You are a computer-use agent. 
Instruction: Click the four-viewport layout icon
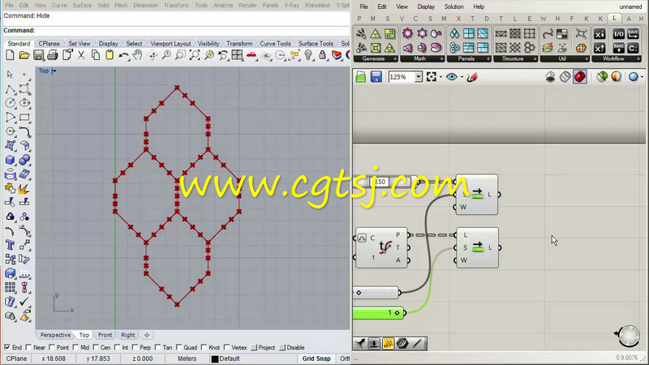click(x=237, y=55)
